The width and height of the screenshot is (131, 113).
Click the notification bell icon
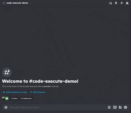tap(116, 3)
